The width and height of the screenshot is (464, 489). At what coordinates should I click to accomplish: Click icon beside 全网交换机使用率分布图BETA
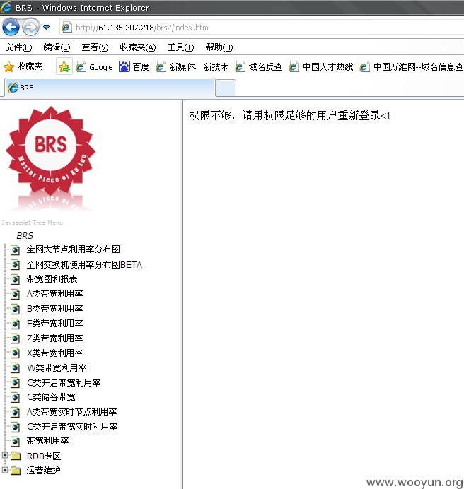pyautogui.click(x=15, y=265)
